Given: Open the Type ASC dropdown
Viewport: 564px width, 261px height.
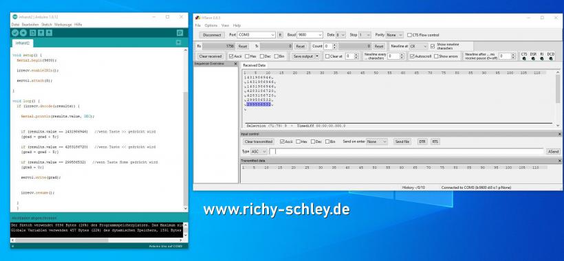Looking at the screenshot, I should click(259, 152).
